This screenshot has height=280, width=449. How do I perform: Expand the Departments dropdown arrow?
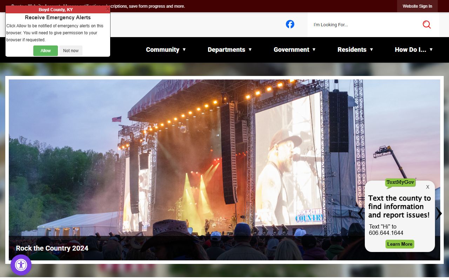pos(250,50)
